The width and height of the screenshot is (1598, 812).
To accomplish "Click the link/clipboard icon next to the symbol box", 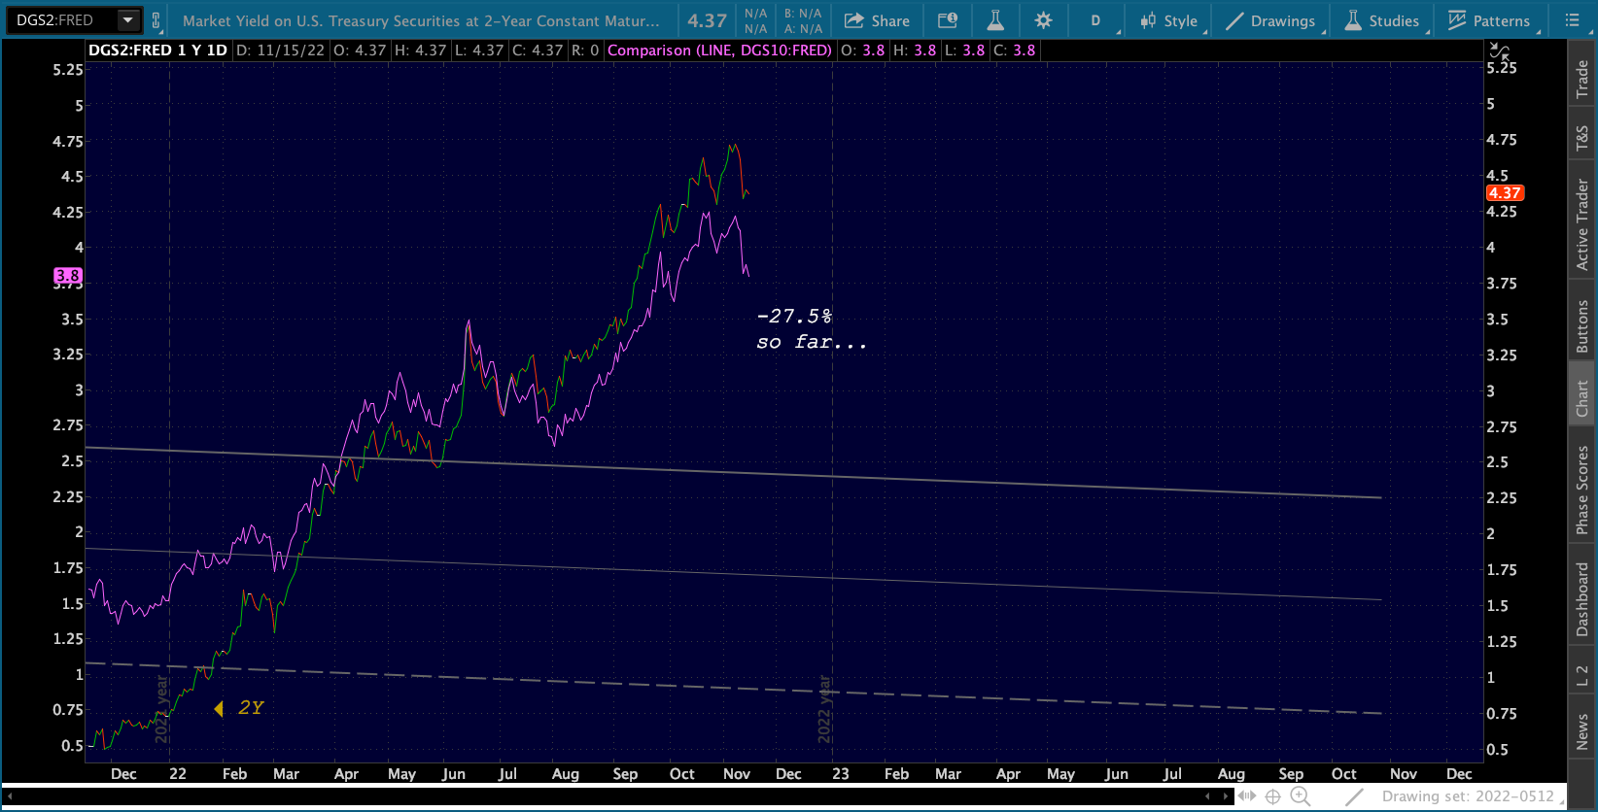I will 156,20.
